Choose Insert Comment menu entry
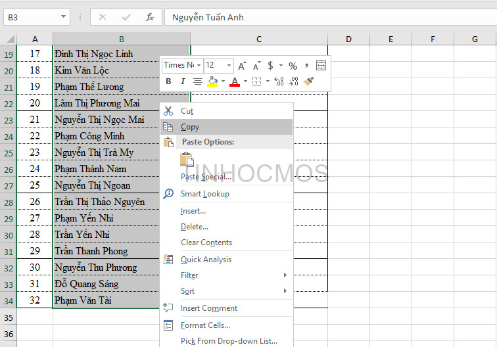The image size is (497, 347). pos(227,308)
